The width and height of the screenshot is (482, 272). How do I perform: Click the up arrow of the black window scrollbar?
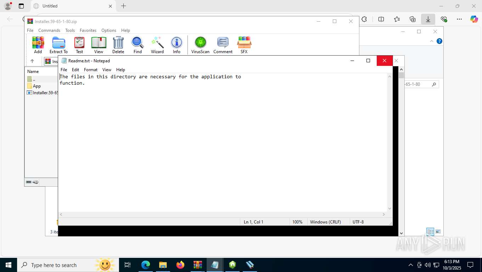(x=401, y=69)
